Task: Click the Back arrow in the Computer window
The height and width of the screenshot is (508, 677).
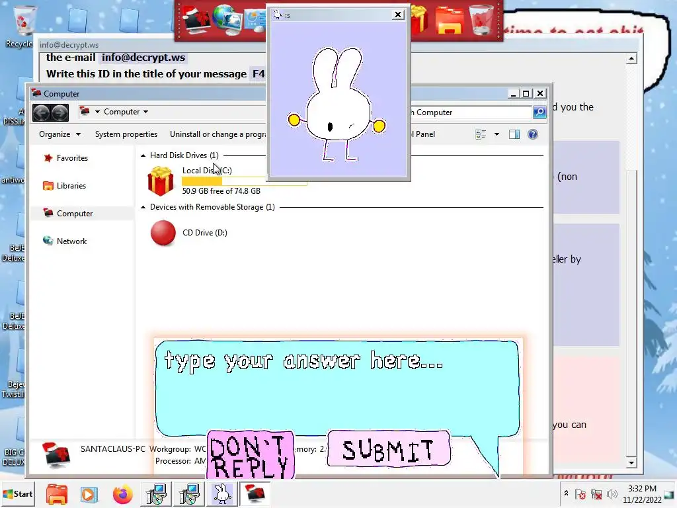Action: pyautogui.click(x=42, y=112)
